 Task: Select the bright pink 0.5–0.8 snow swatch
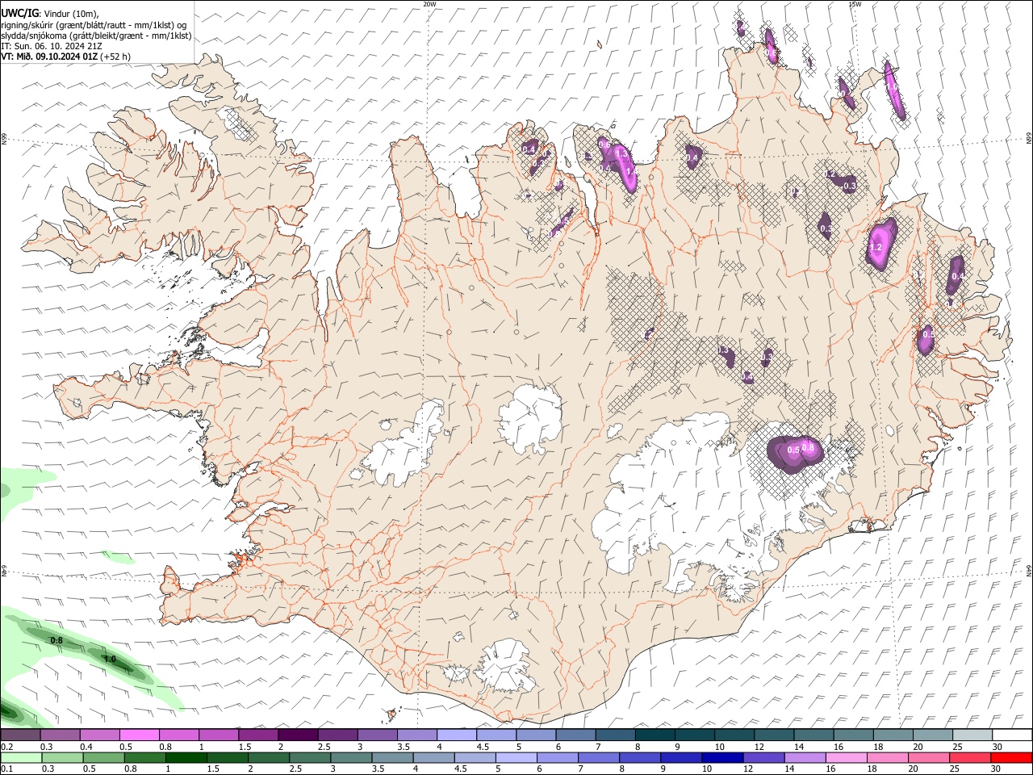tap(139, 735)
